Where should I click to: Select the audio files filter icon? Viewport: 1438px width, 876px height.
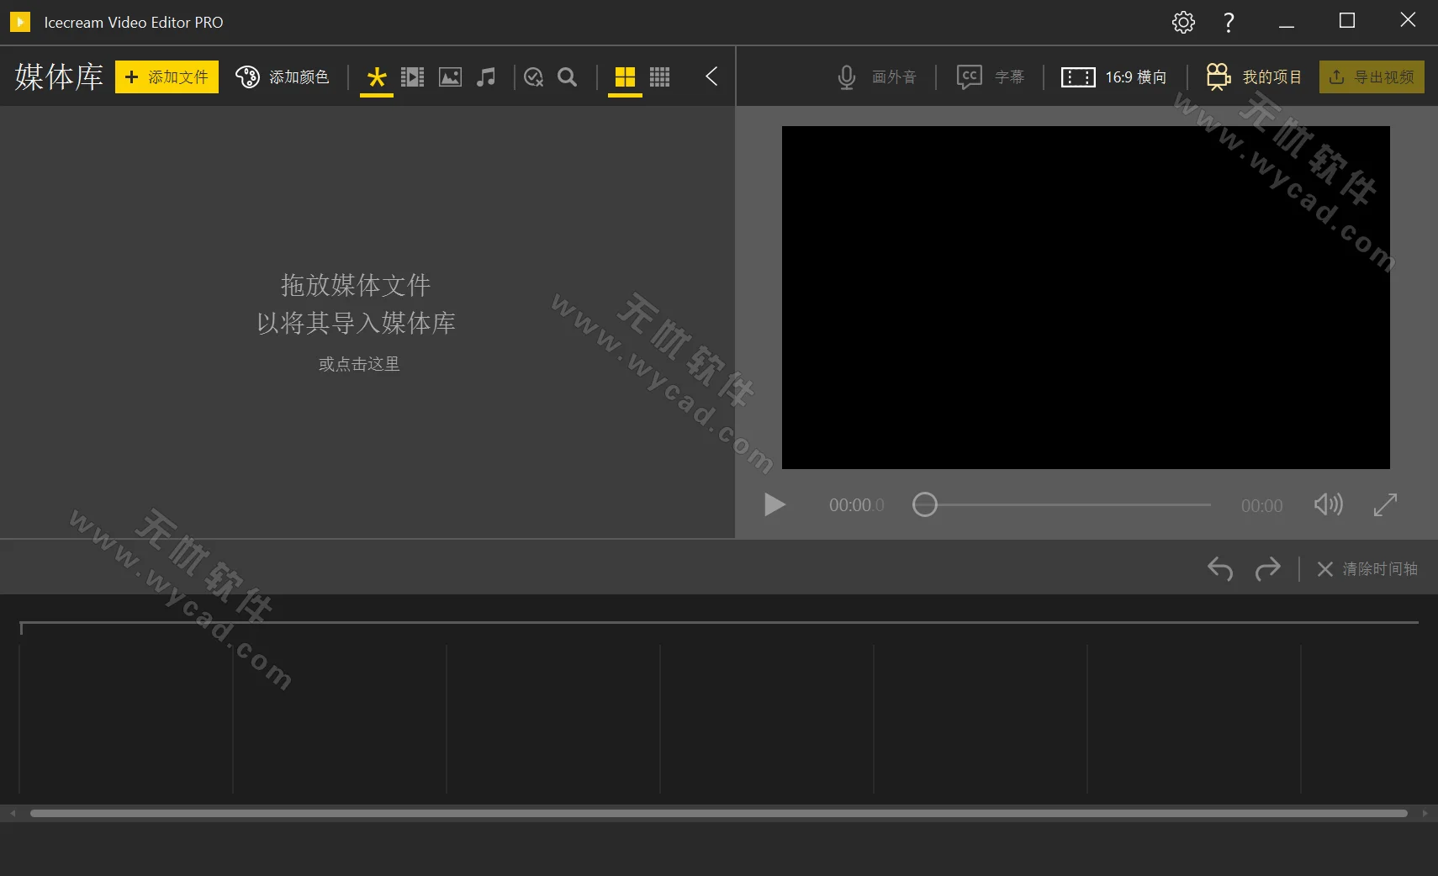[484, 77]
